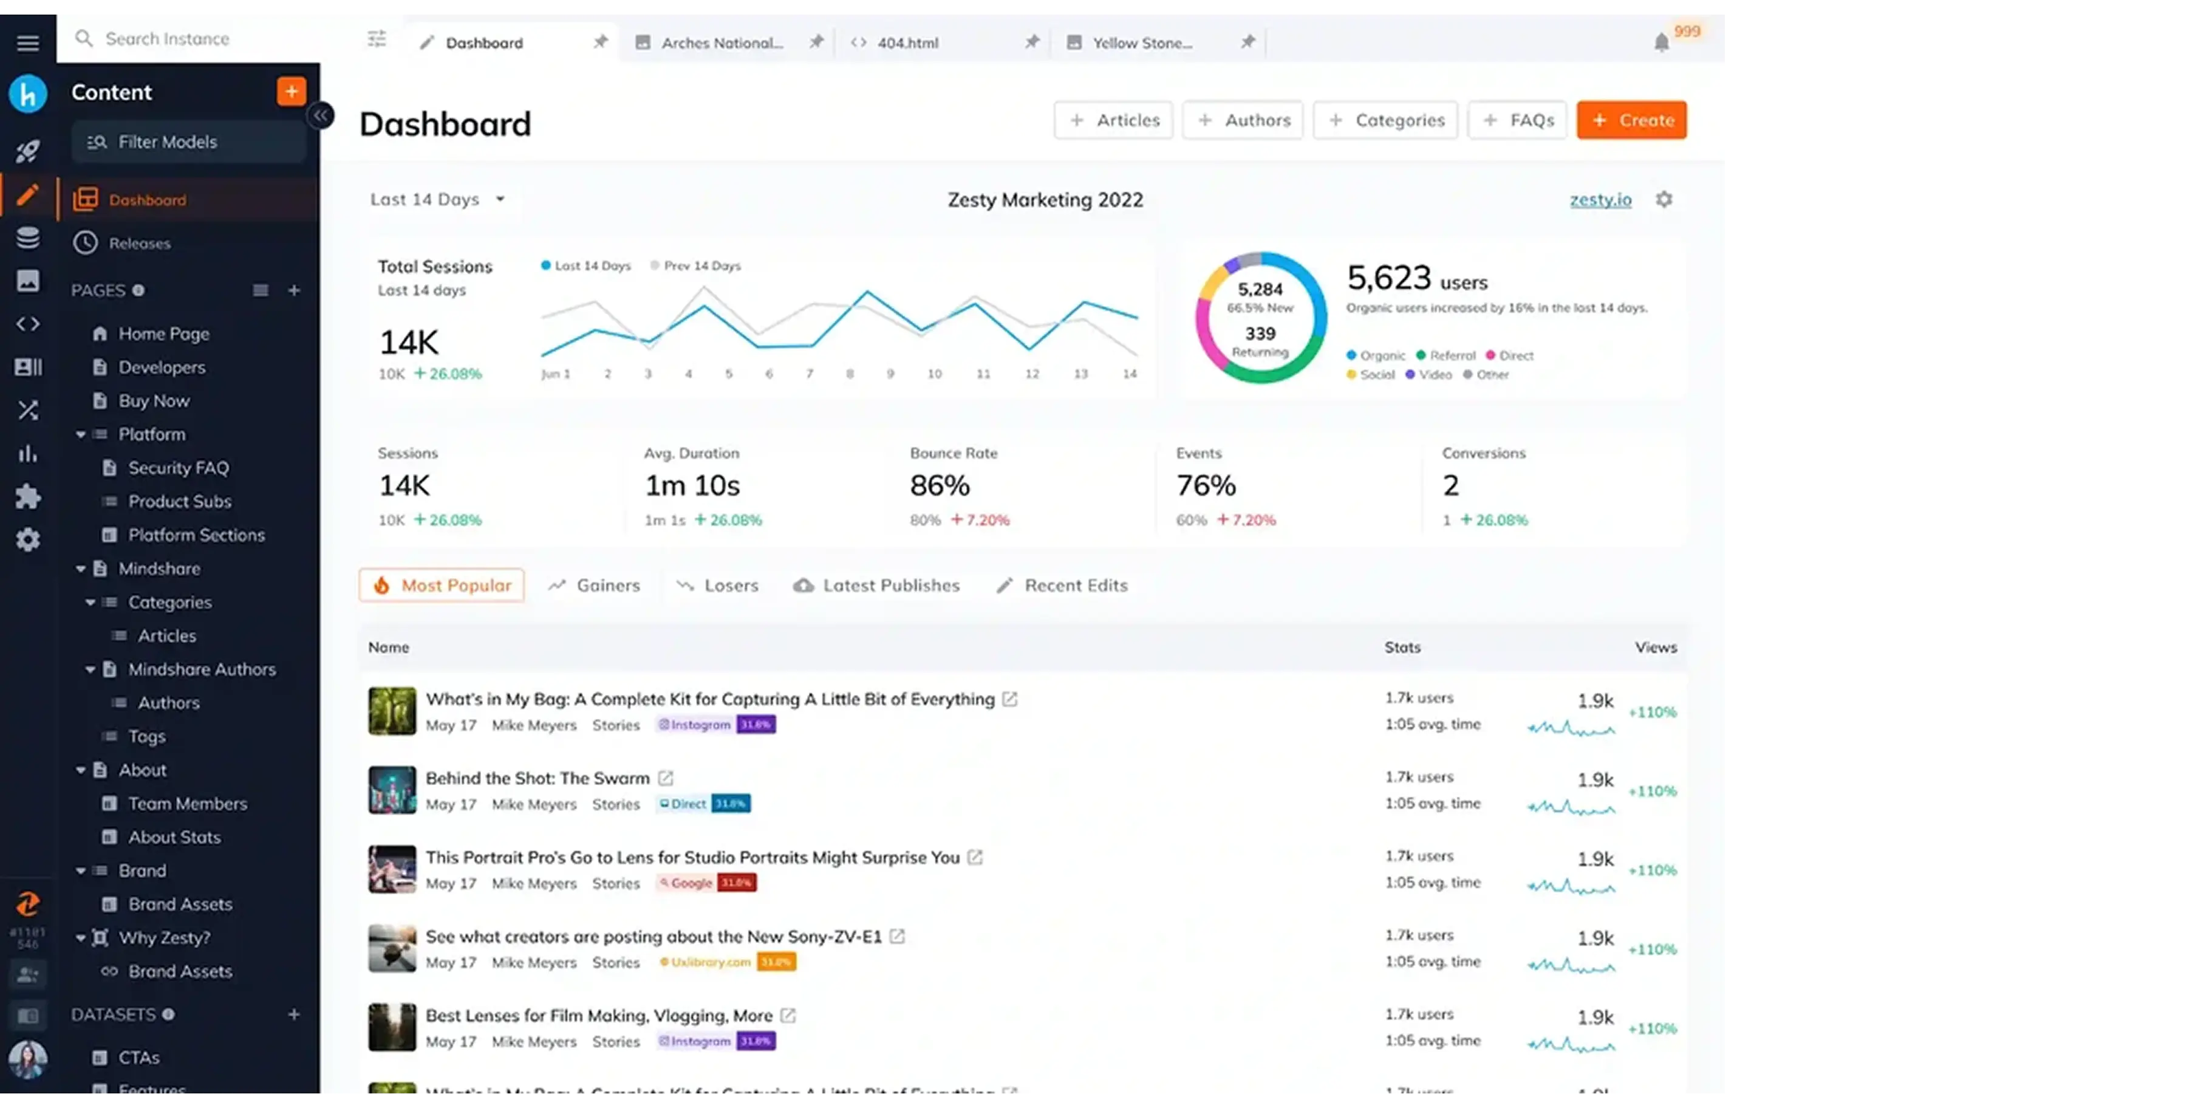
Task: Unpin the Dashboard tab
Action: (x=600, y=42)
